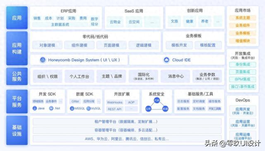Screen dimensions: 265x151
Task: Click the 租户管理平台 bar
Action: pos(127,122)
